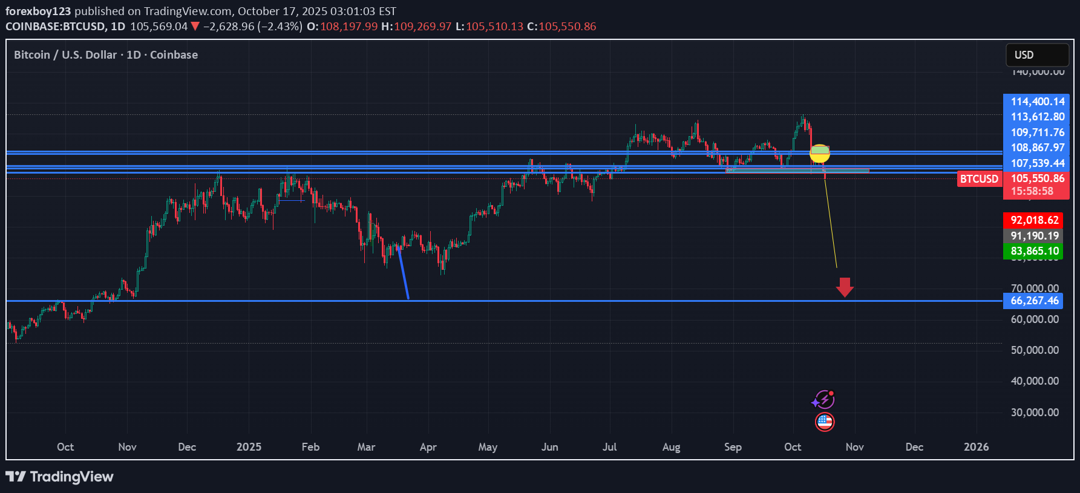Click the red down arrow drawing
Screen dimensions: 1080x493
point(845,287)
